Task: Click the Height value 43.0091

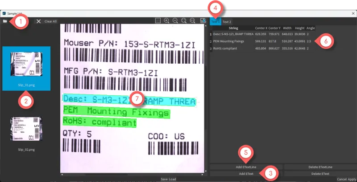Action: [x=300, y=41]
